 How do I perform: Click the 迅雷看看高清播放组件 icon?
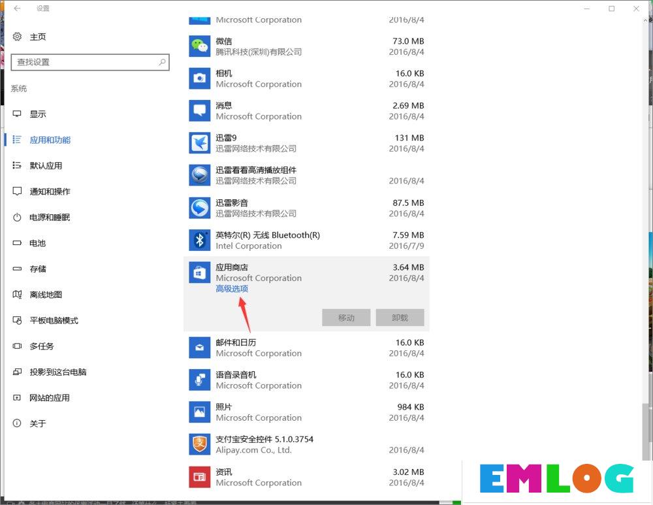pos(199,175)
